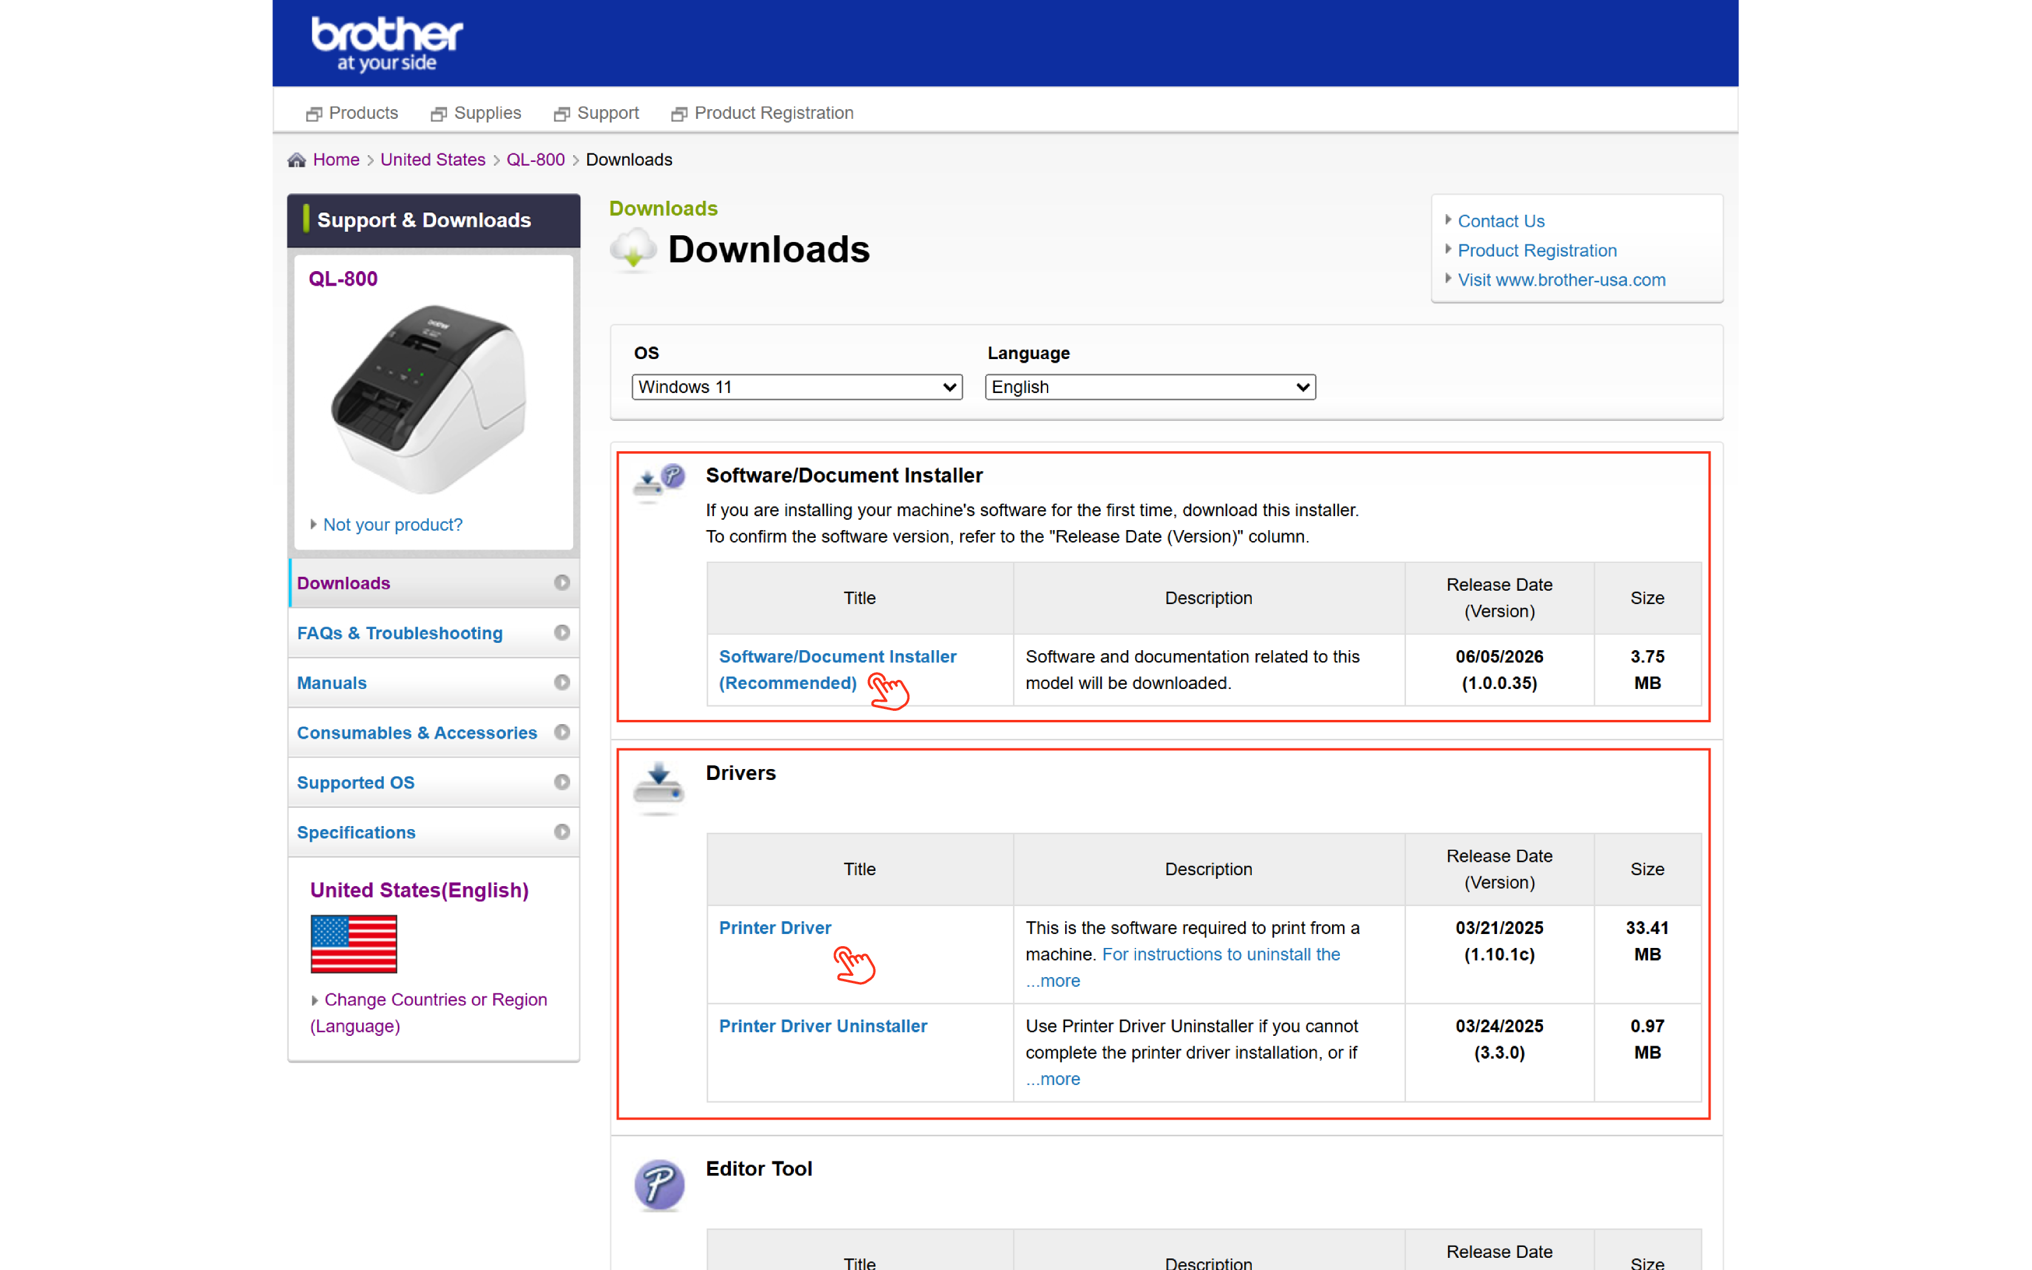Click the home icon in breadcrumb
This screenshot has width=2032, height=1270.
297,160
